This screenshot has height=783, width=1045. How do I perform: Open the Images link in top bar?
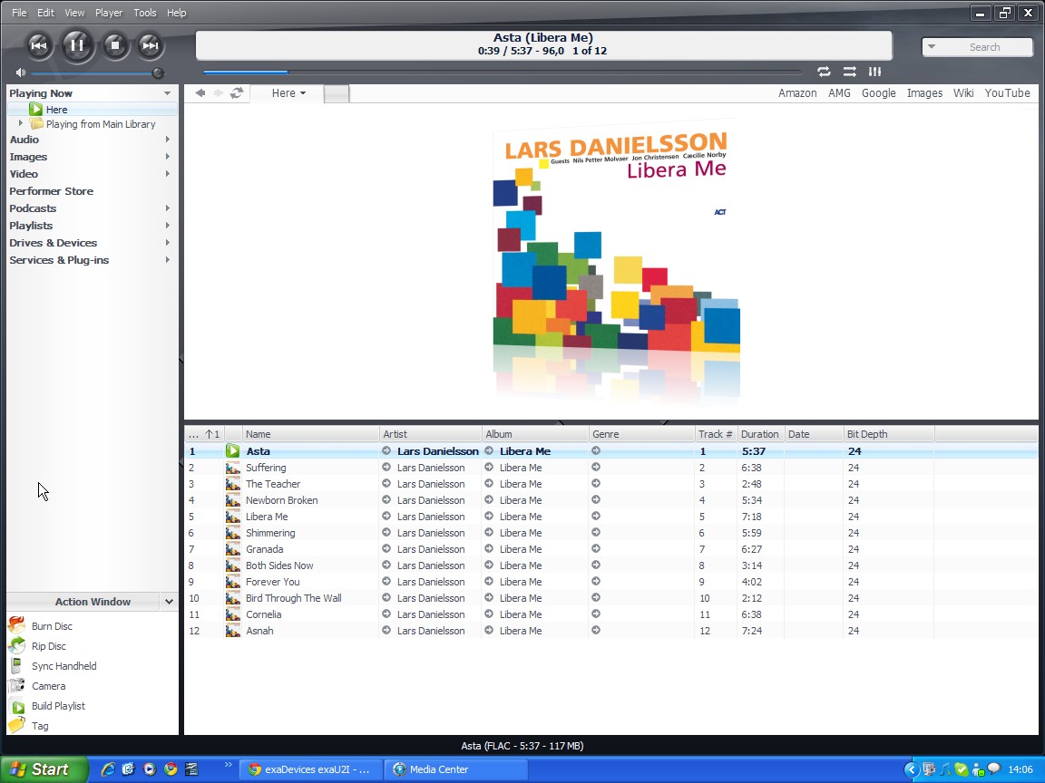[924, 93]
